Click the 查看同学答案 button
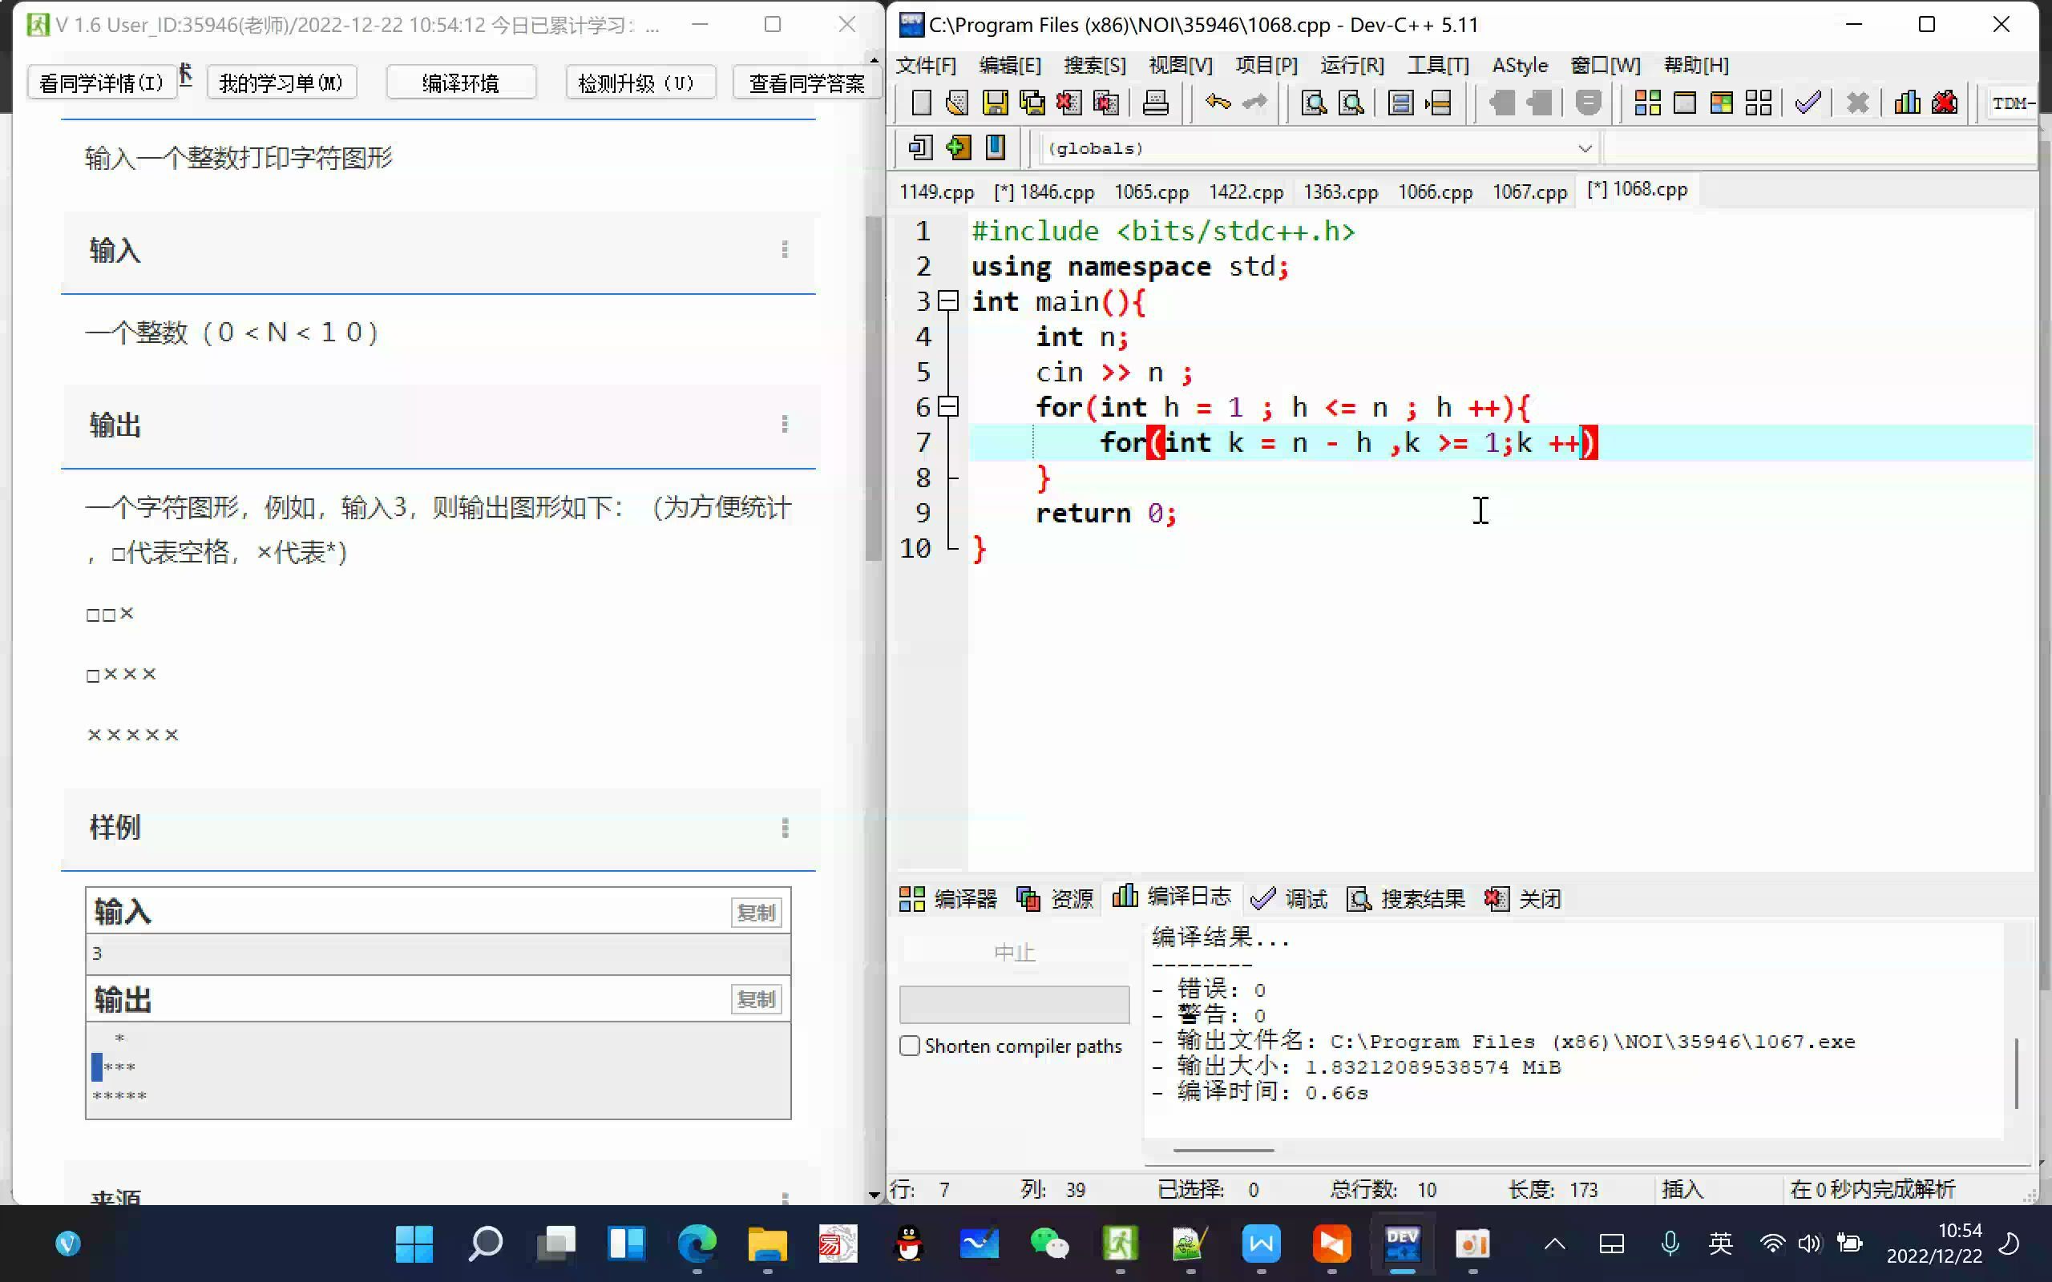Viewport: 2052px width, 1282px height. (x=806, y=83)
